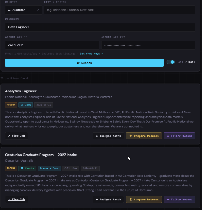Viewport: 202px width, 210px height.
Task: Click the IT Jobs category tag
Action: pos(26,105)
